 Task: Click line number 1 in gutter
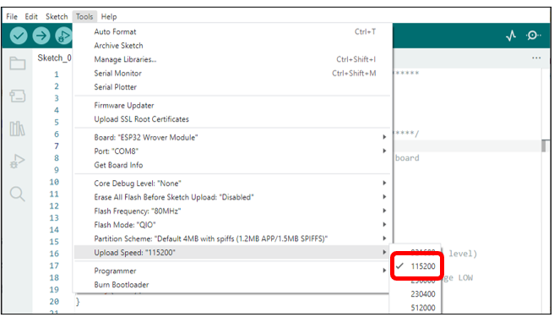click(57, 74)
